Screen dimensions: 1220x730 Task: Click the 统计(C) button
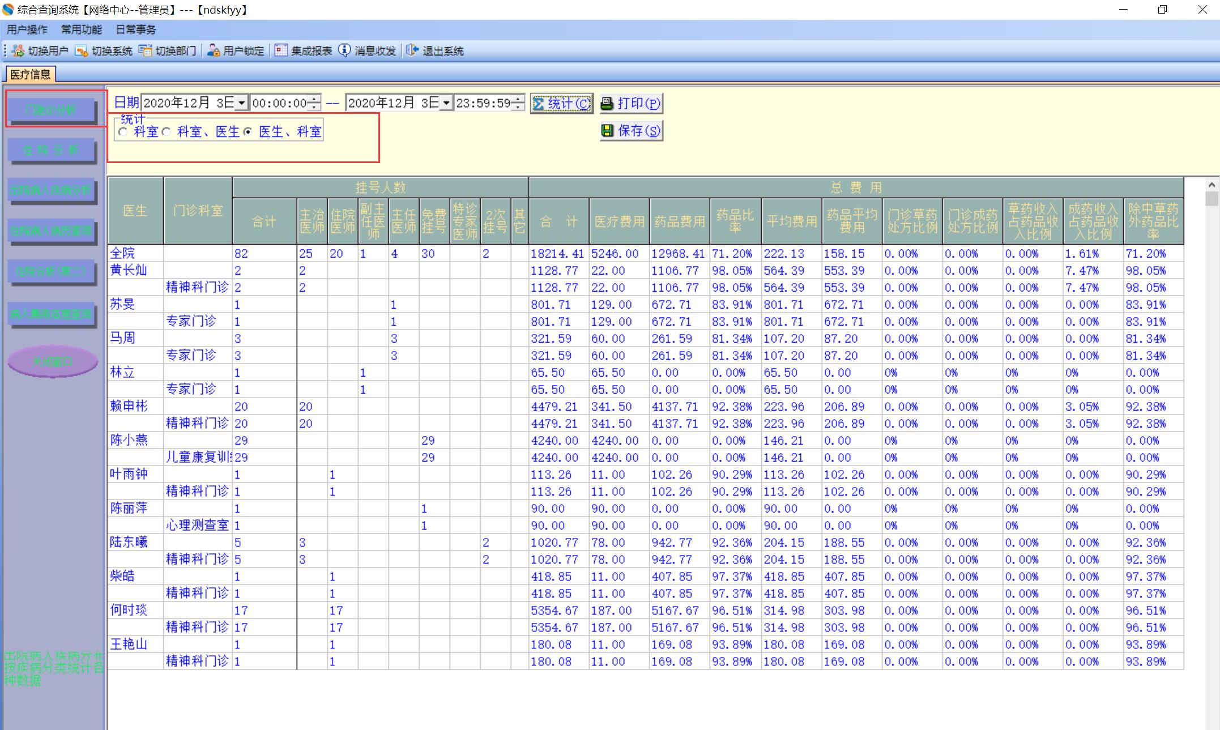562,104
